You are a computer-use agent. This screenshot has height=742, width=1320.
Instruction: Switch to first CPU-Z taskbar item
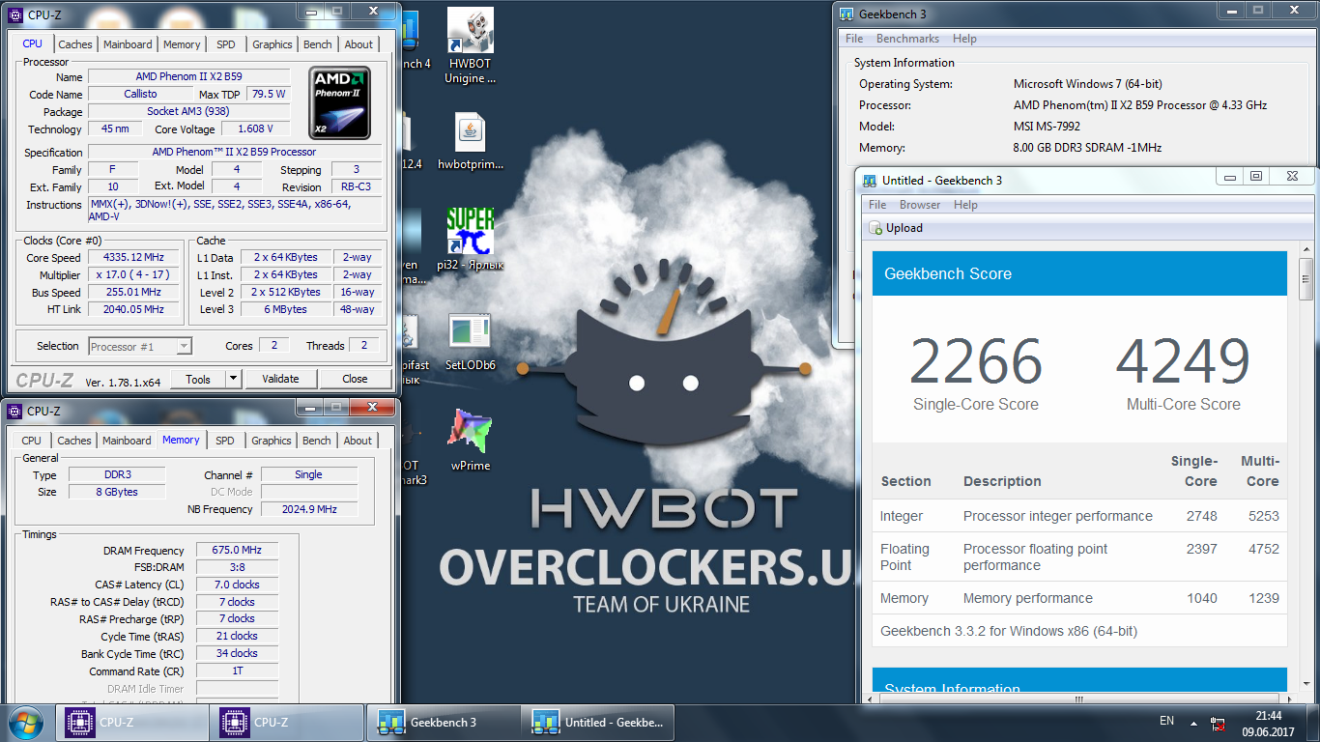tap(133, 722)
